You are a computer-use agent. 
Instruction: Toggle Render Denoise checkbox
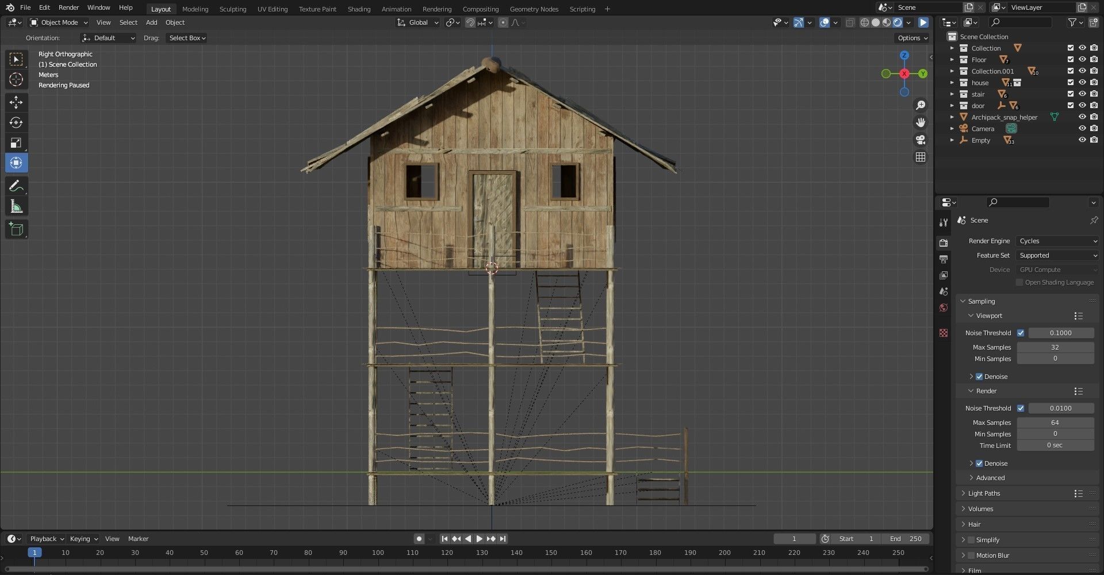[x=979, y=463]
